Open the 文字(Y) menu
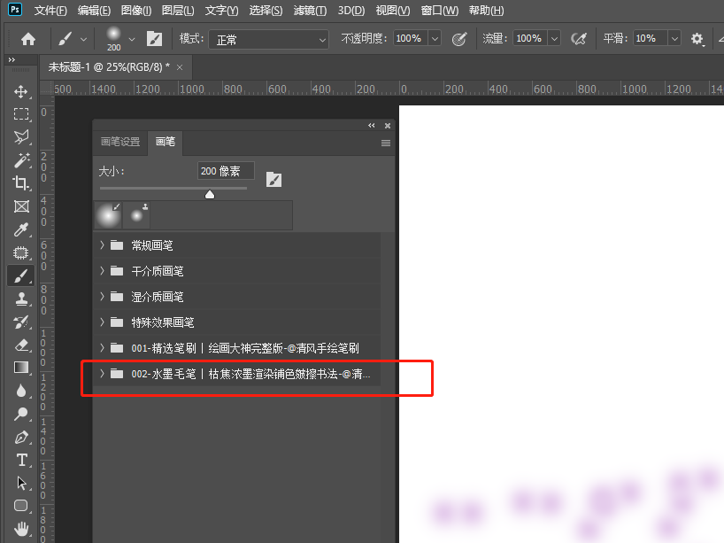The image size is (724, 543). point(221,10)
